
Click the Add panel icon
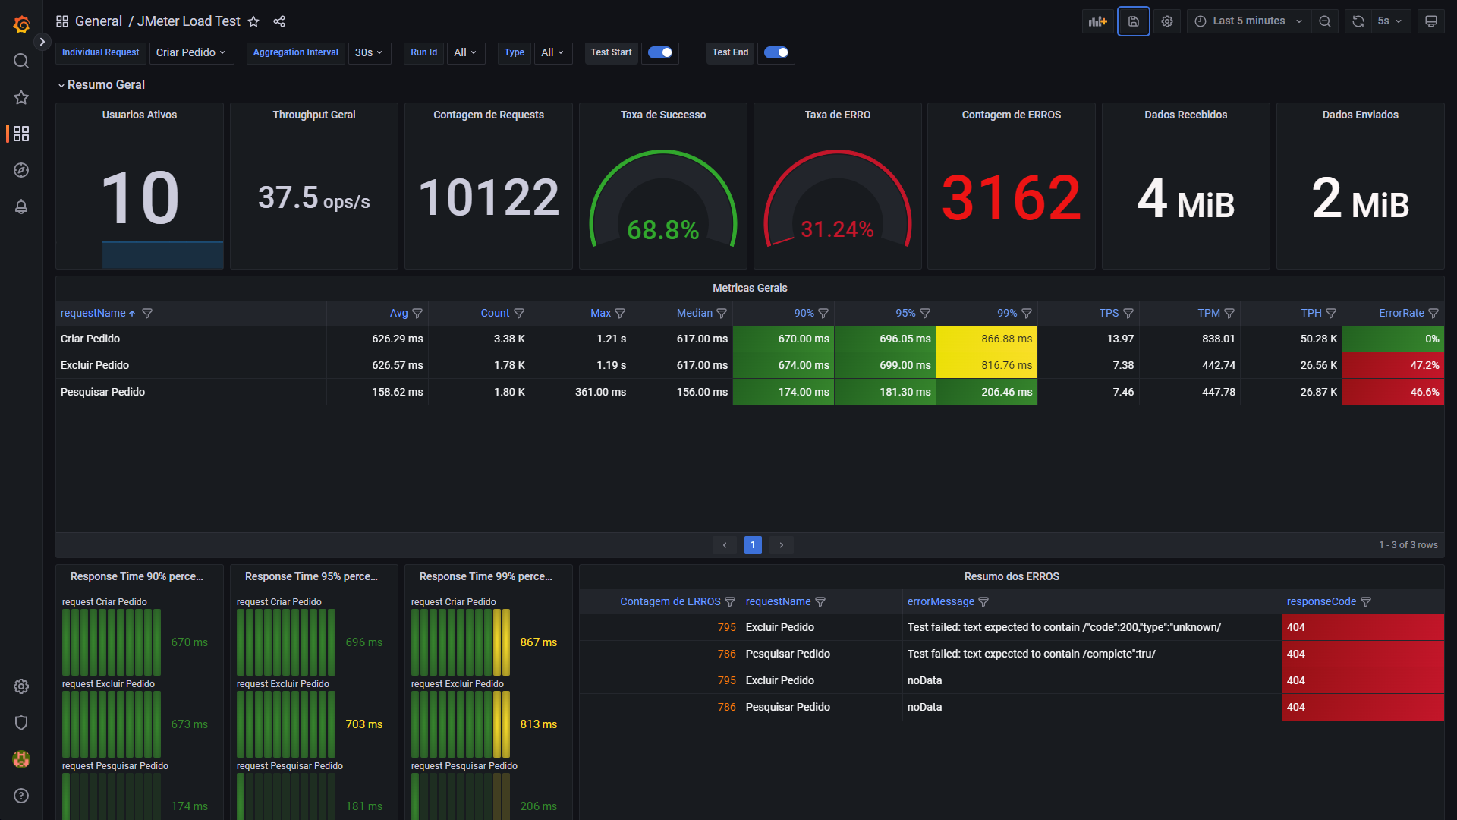1097,21
